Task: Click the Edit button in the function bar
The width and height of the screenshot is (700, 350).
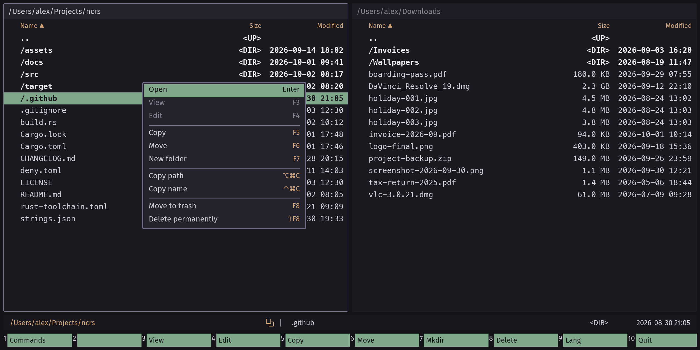Action: [x=248, y=340]
